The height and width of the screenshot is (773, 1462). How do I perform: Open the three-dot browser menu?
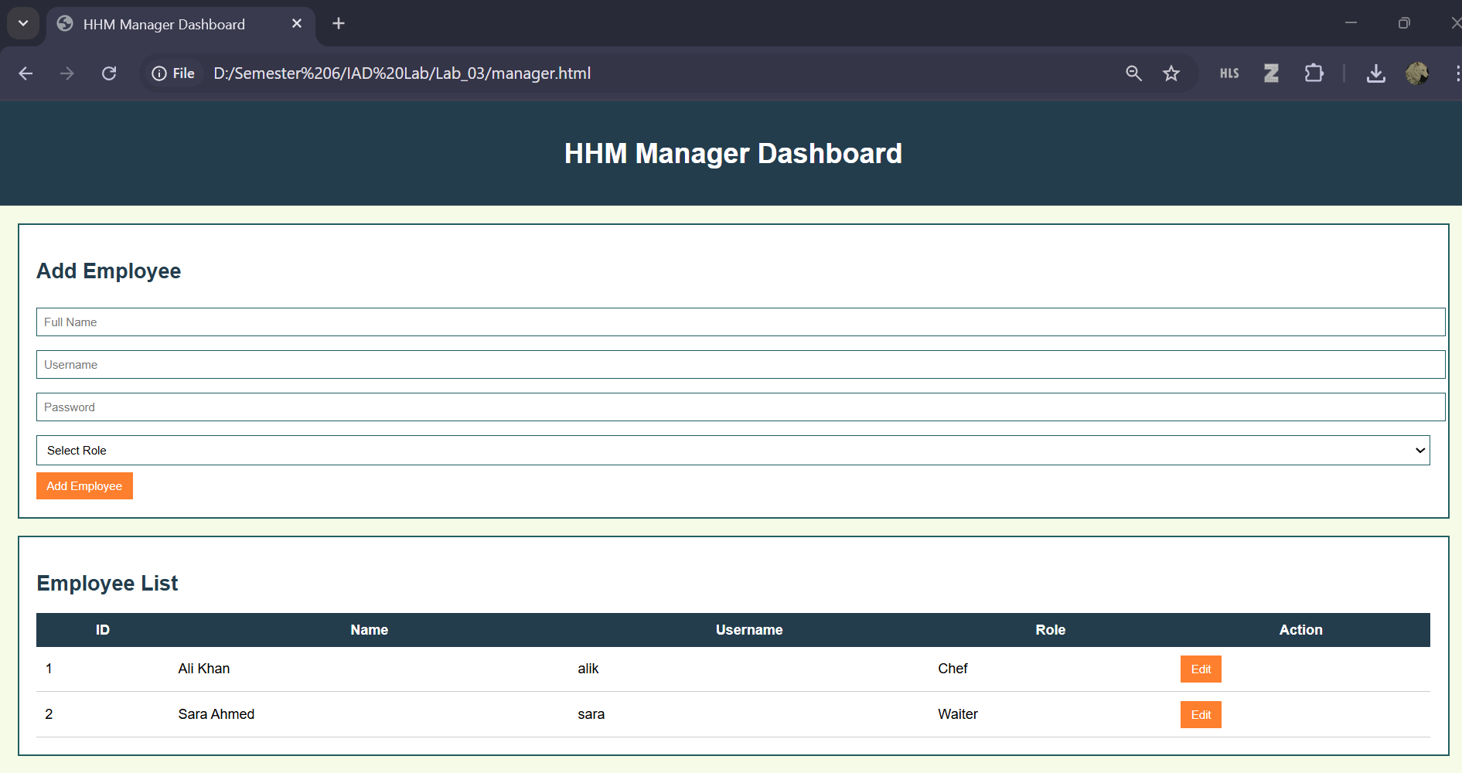coord(1457,73)
